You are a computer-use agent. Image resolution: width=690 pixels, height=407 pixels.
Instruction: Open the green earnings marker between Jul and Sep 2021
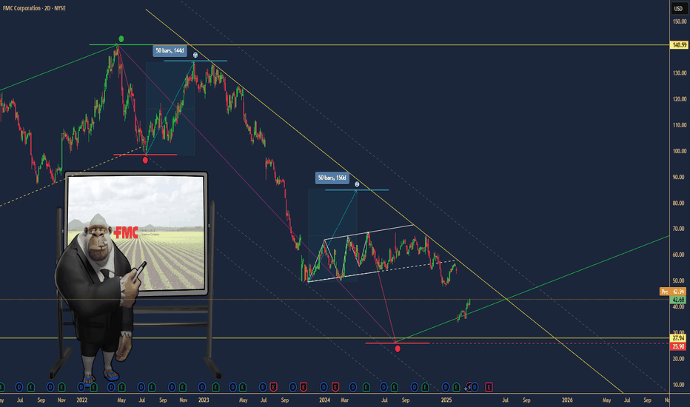[31, 387]
